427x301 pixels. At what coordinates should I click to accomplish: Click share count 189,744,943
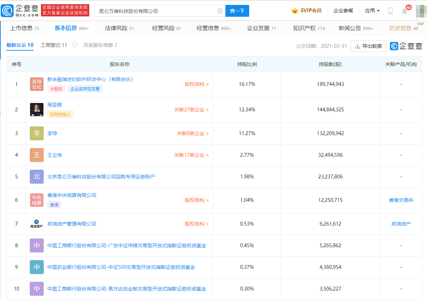coord(330,84)
